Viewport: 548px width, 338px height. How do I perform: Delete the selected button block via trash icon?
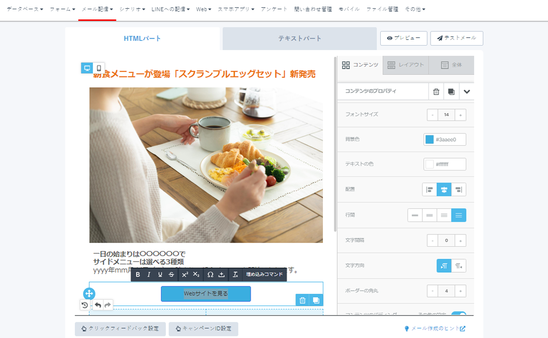(303, 300)
